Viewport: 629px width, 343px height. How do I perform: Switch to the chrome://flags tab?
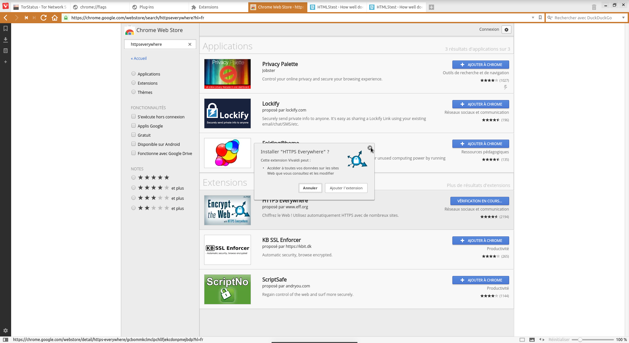tap(100, 7)
